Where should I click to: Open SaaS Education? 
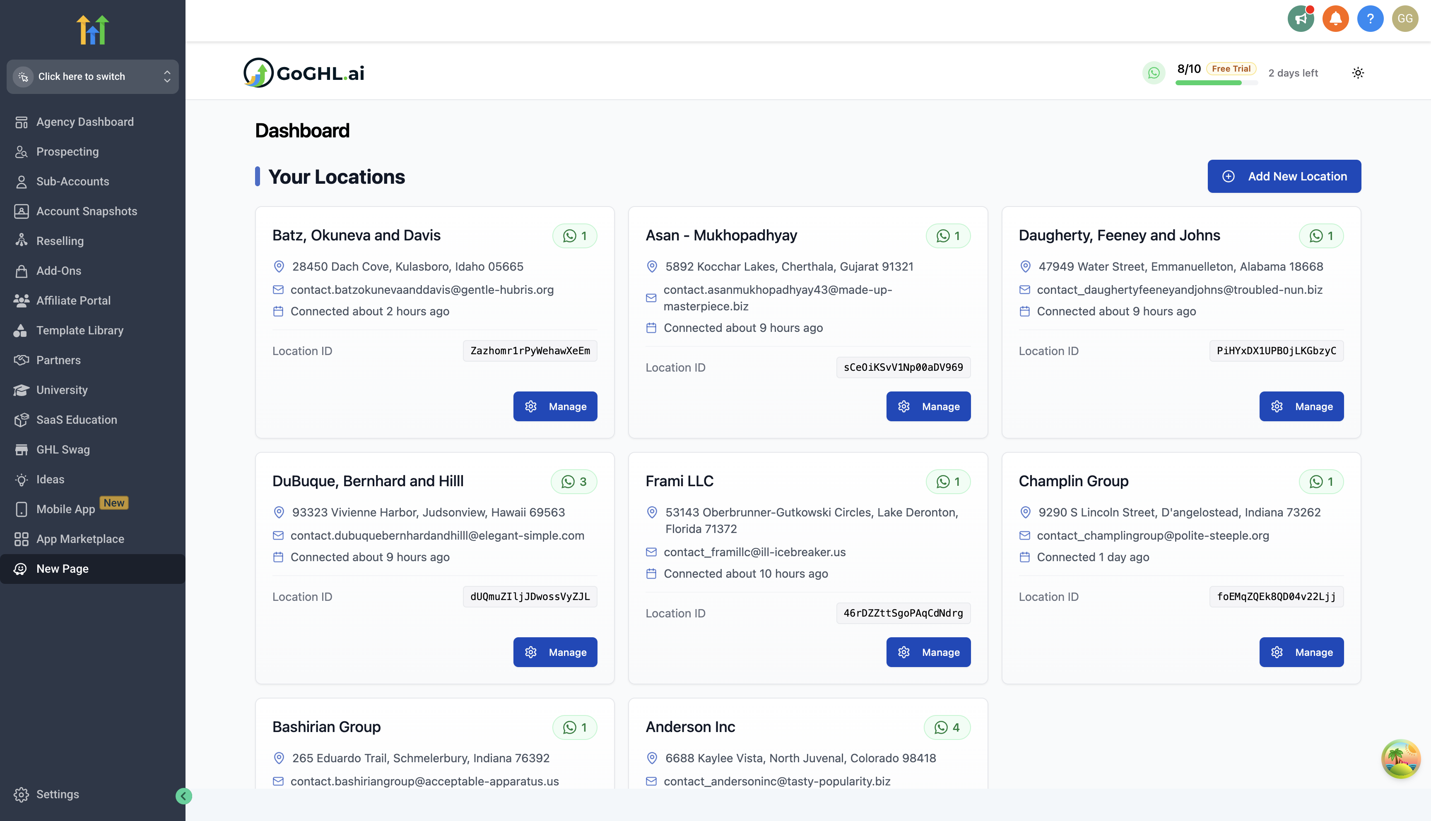tap(92, 420)
